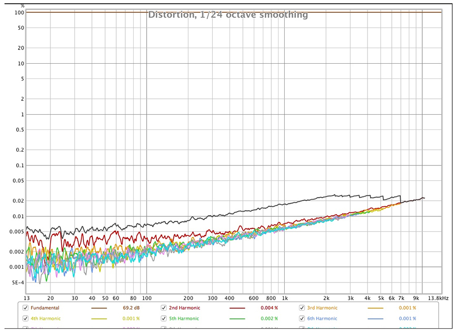Click the 0.004 % 2nd Harmonic value
The height and width of the screenshot is (332, 457).
[x=269, y=308]
